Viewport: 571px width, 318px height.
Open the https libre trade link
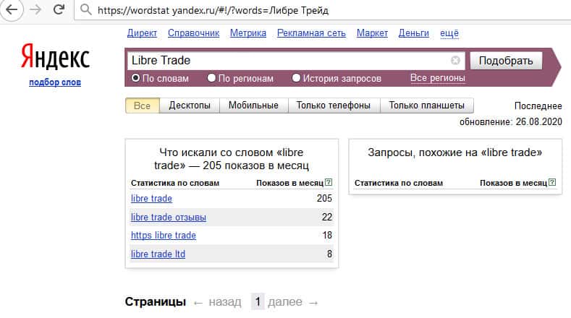pos(164,236)
